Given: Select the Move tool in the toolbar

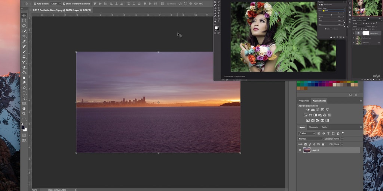Looking at the screenshot, I should point(24,15).
